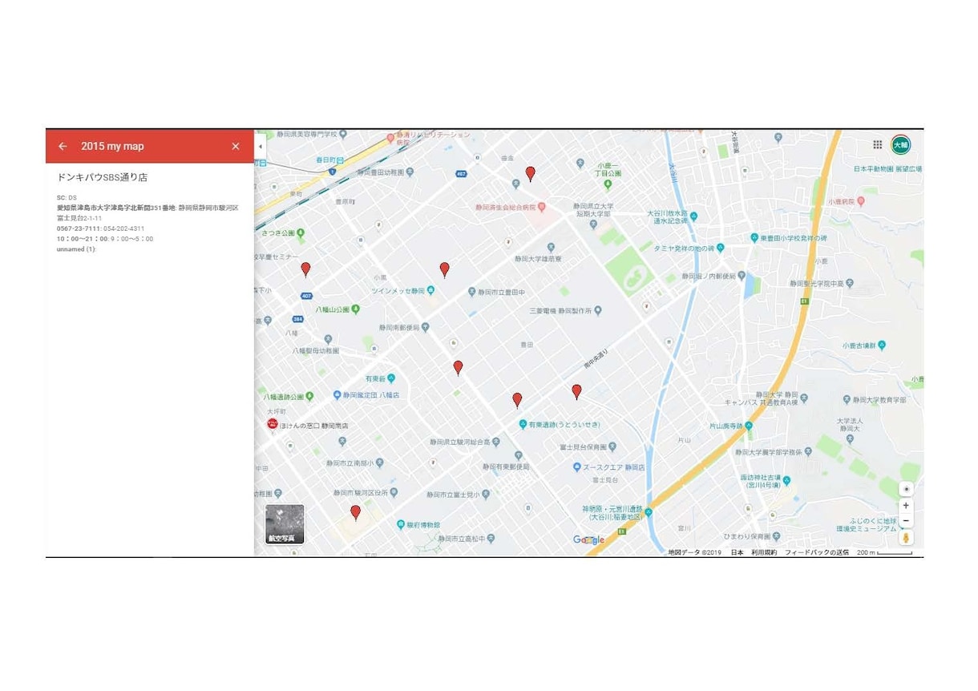Select the red pin near 早慶セミナー
This screenshot has width=978, height=691.
[x=305, y=269]
